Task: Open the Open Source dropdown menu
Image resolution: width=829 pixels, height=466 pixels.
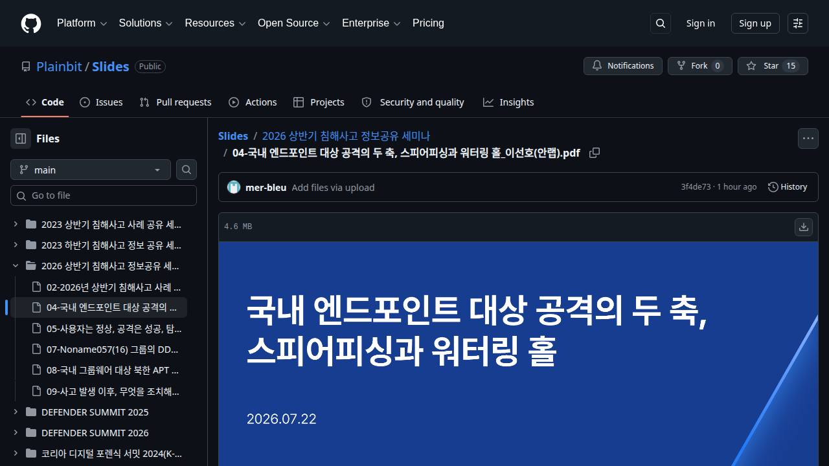Action: (294, 23)
